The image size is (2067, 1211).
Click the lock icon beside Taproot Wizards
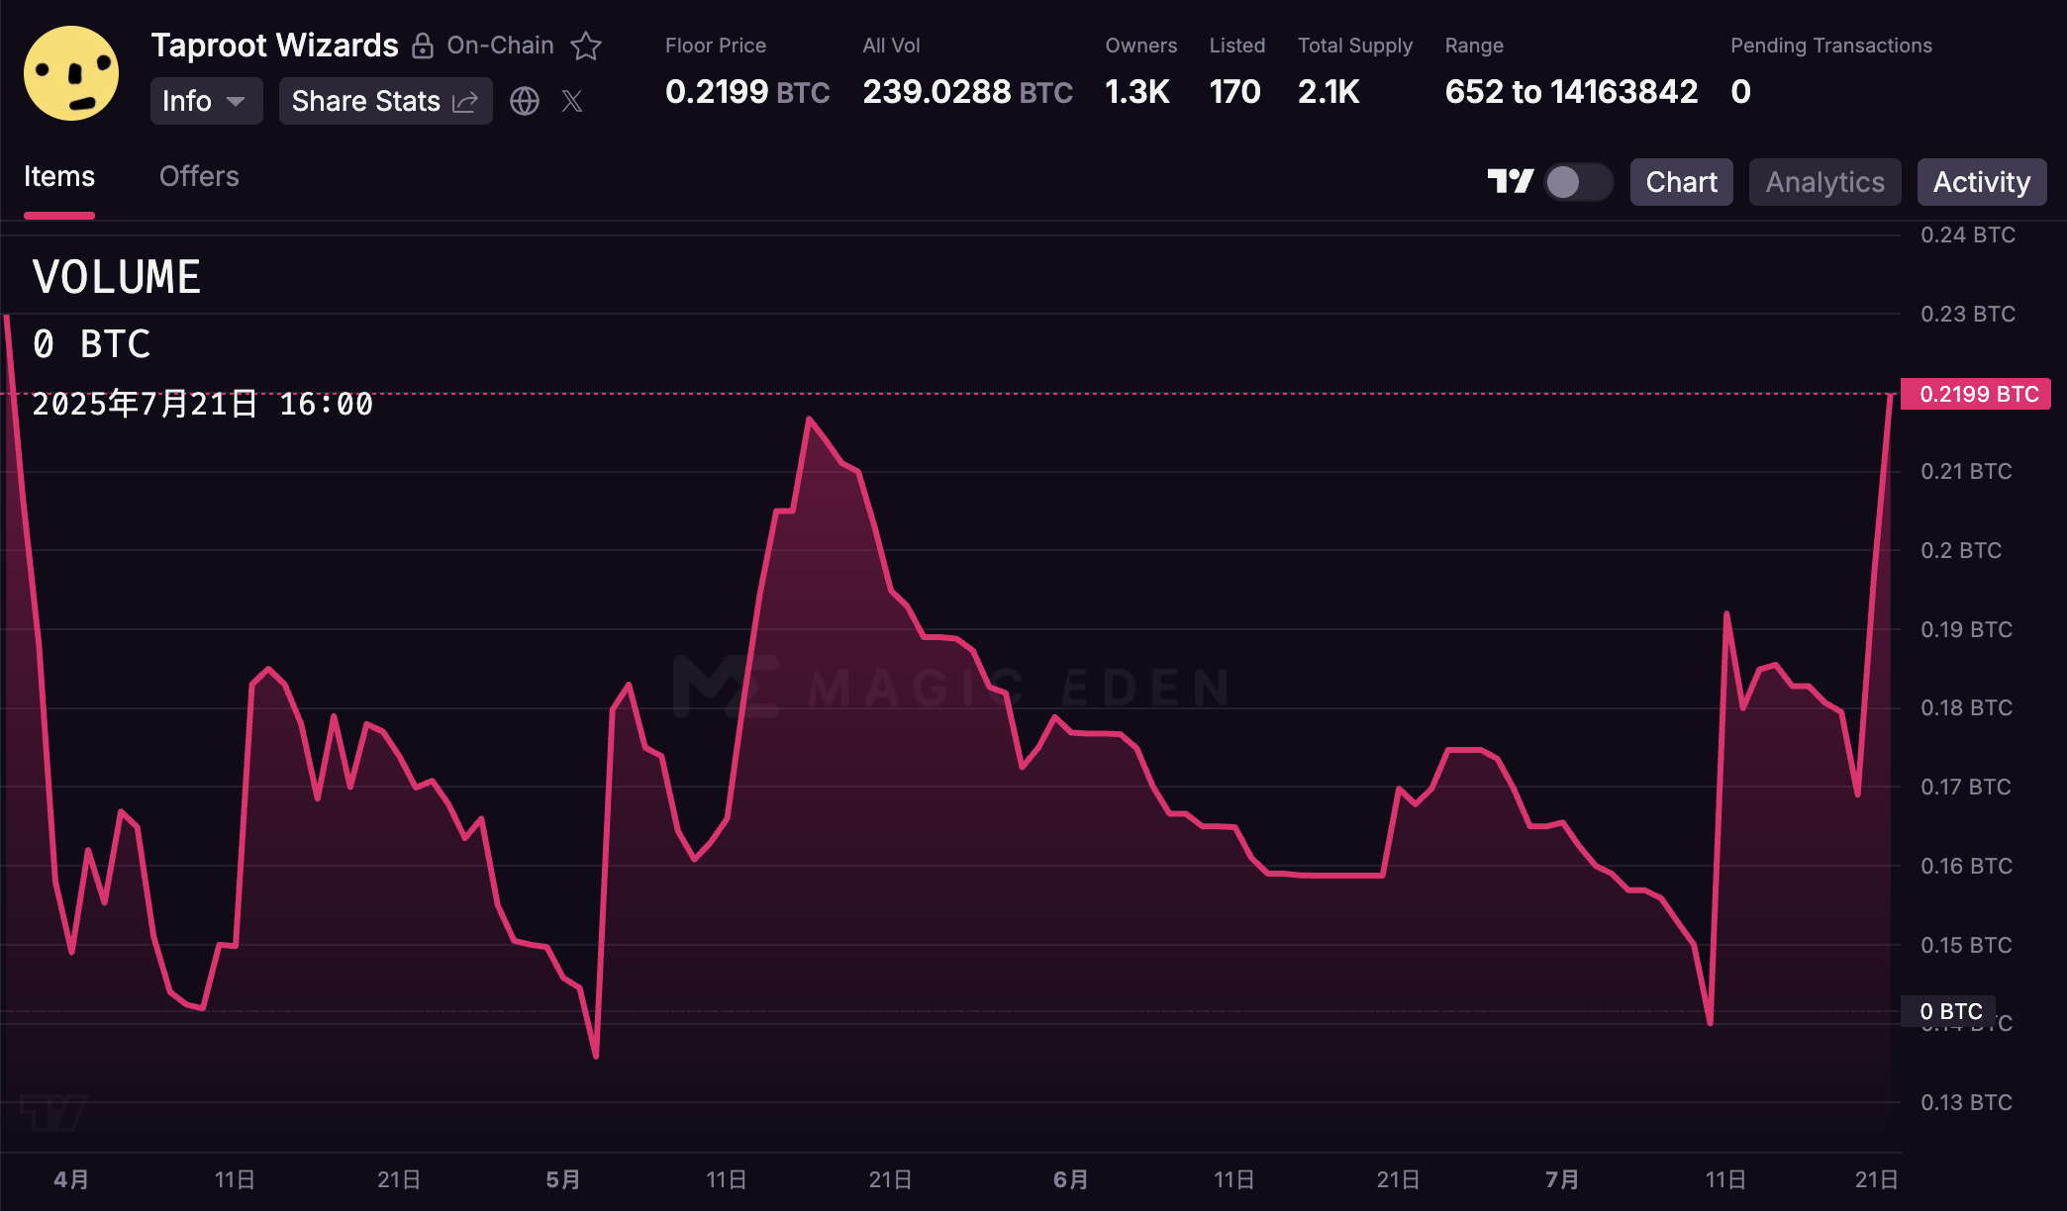click(x=423, y=46)
